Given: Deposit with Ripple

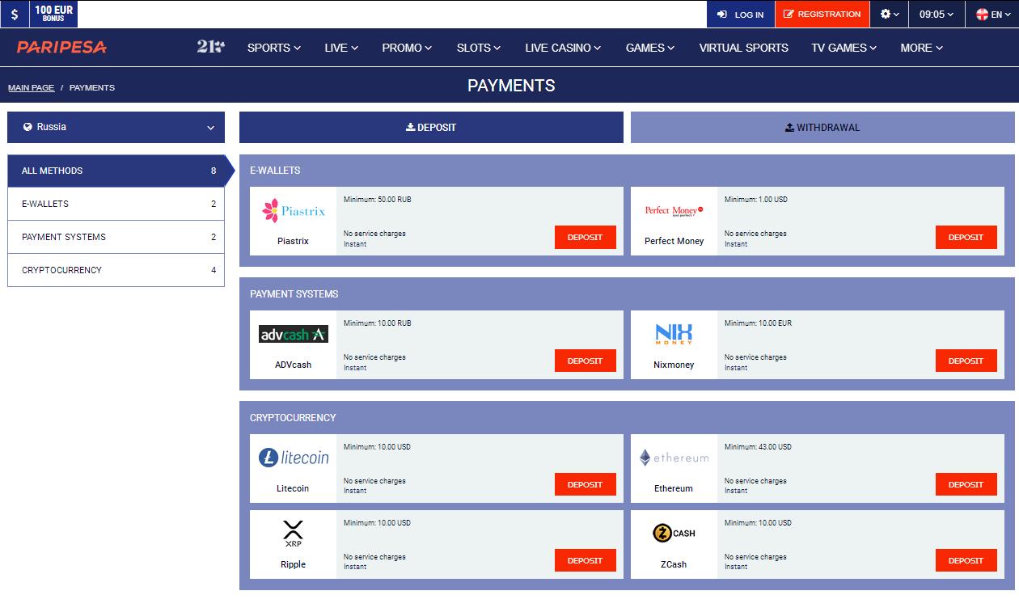Looking at the screenshot, I should pos(585,560).
